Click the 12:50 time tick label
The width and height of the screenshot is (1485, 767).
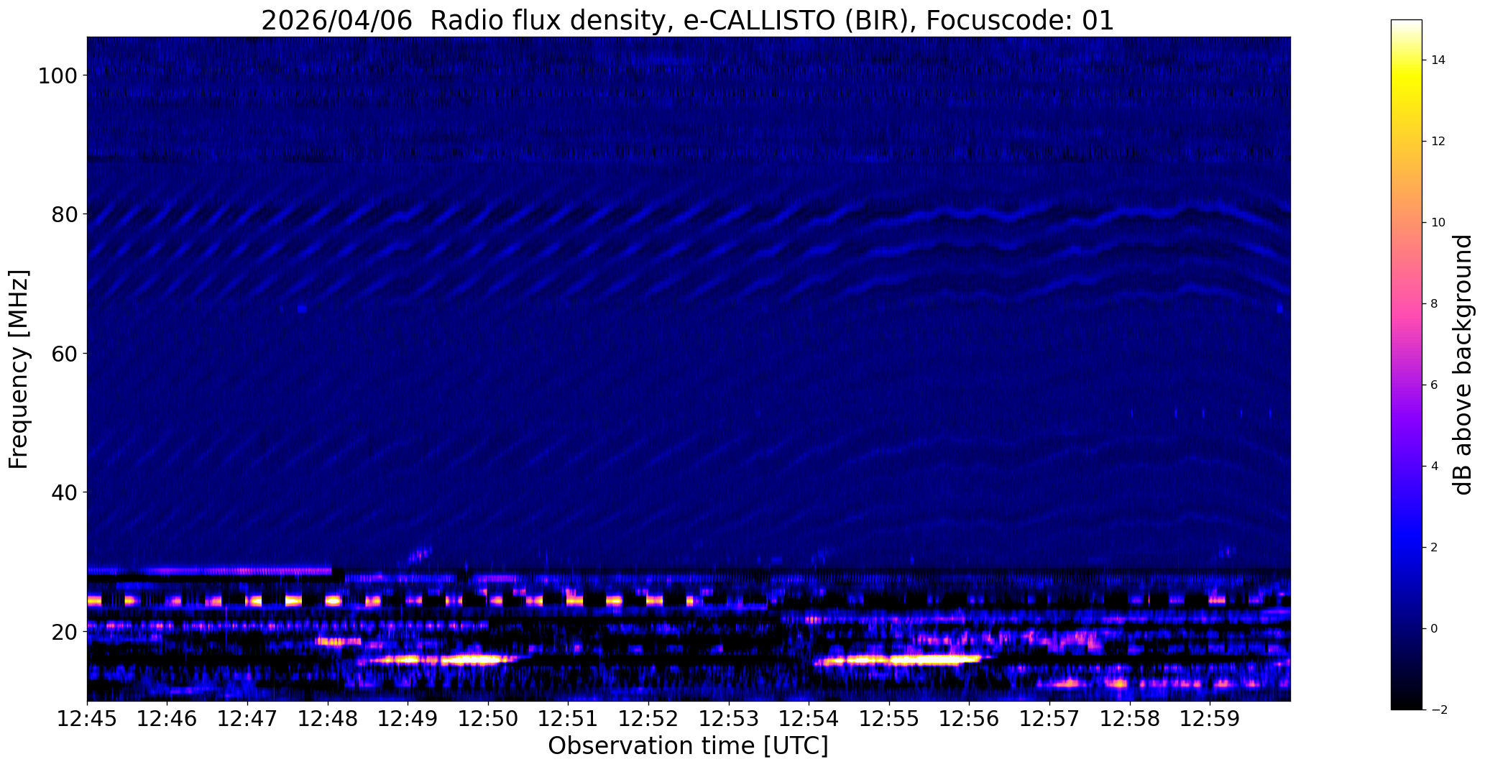[x=489, y=718]
